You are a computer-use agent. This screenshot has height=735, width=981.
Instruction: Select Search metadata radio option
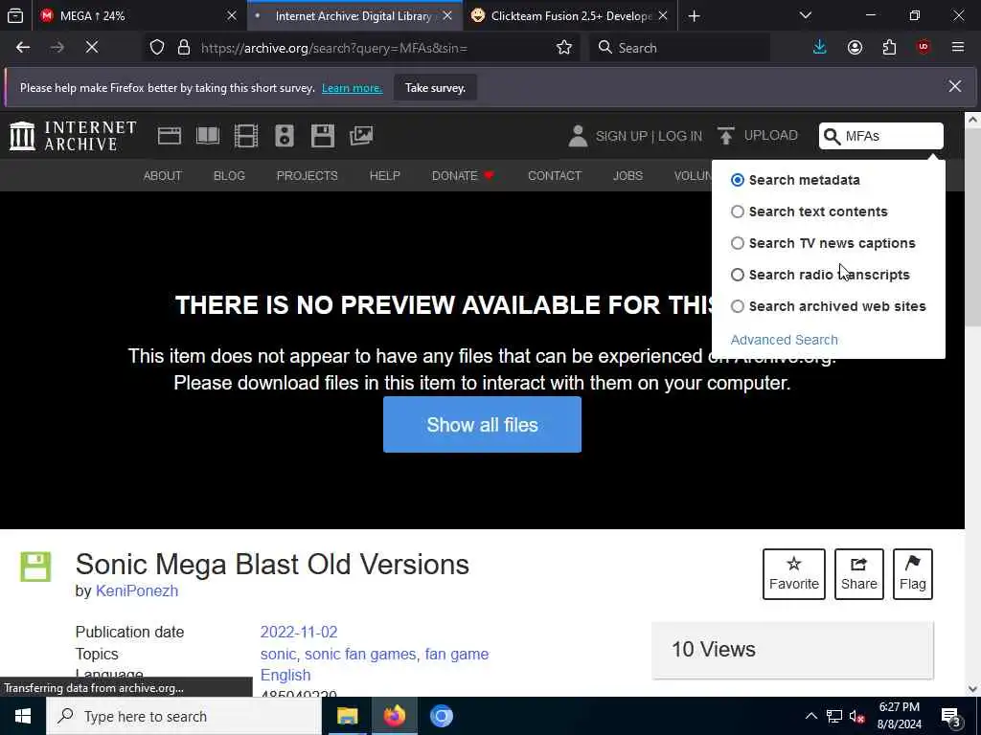pyautogui.click(x=738, y=180)
